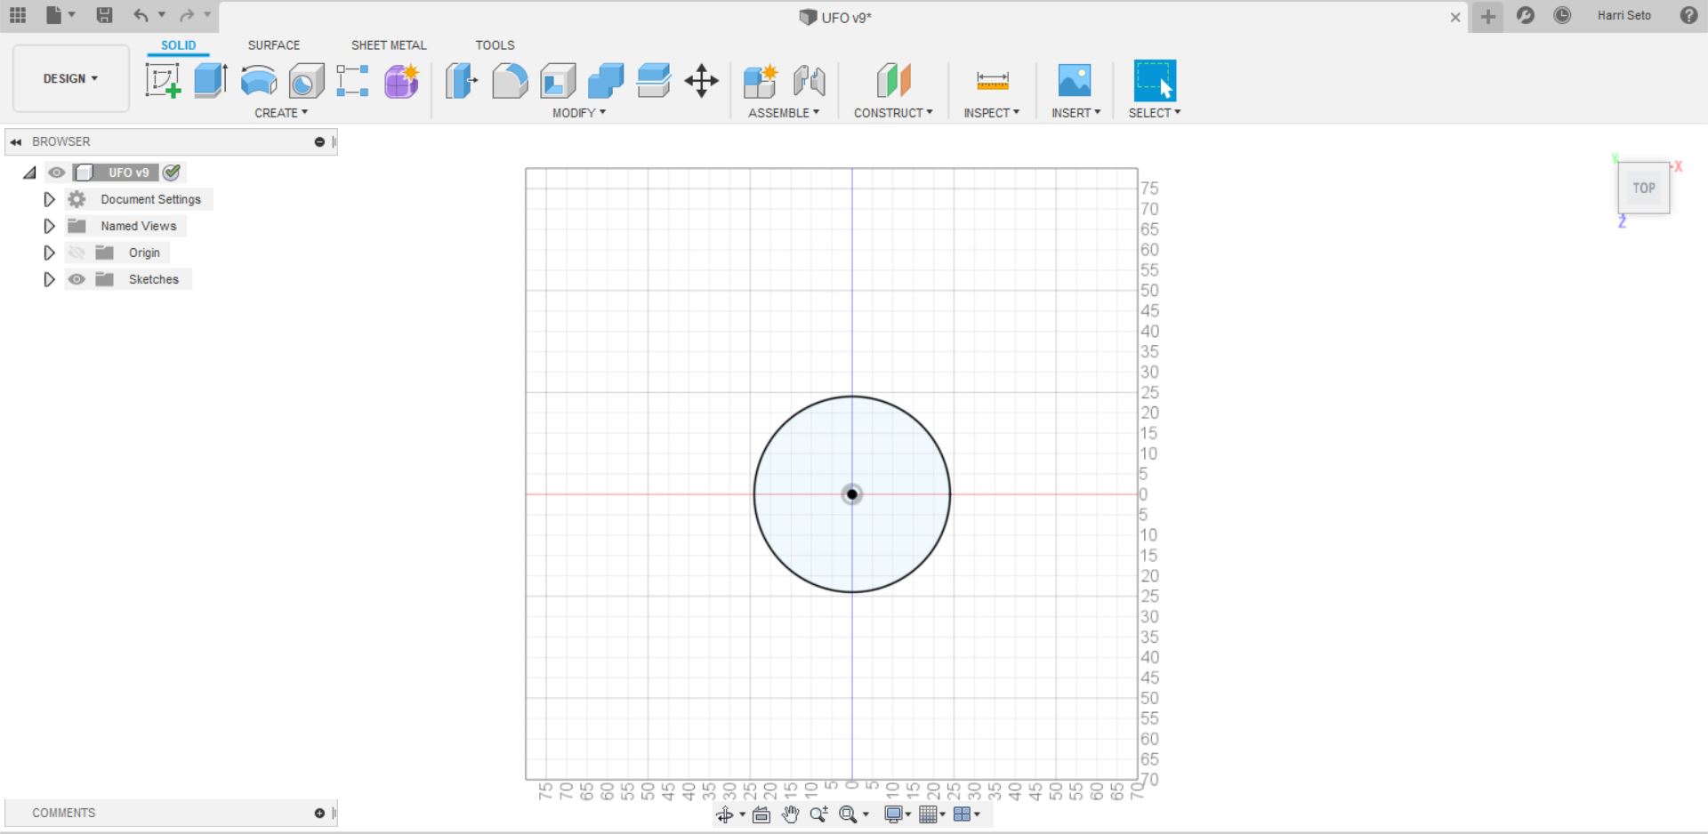Image resolution: width=1708 pixels, height=834 pixels.
Task: Collapse the UFO v9 root node
Action: [x=30, y=172]
